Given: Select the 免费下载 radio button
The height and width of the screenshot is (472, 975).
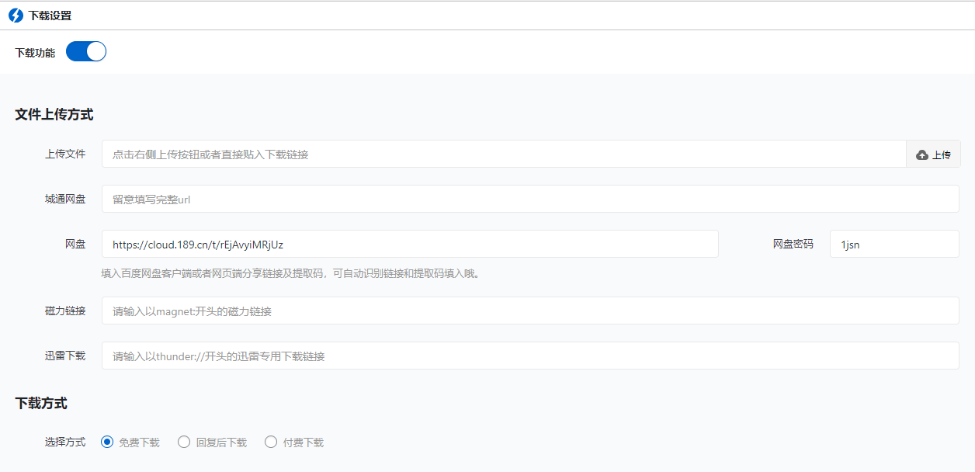Looking at the screenshot, I should pos(107,442).
